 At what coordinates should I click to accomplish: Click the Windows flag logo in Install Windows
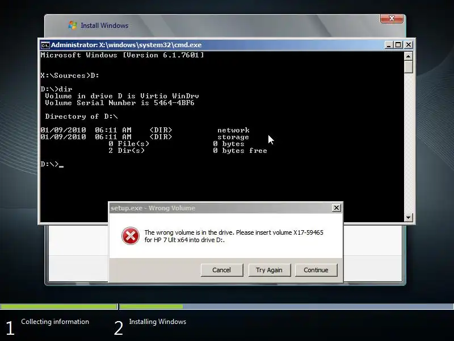click(x=73, y=25)
